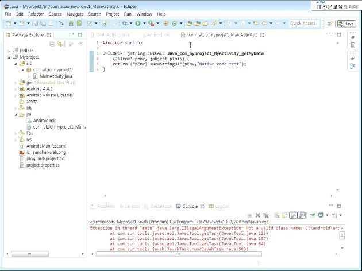
Task: Expand the gen folder node
Action: (16, 83)
